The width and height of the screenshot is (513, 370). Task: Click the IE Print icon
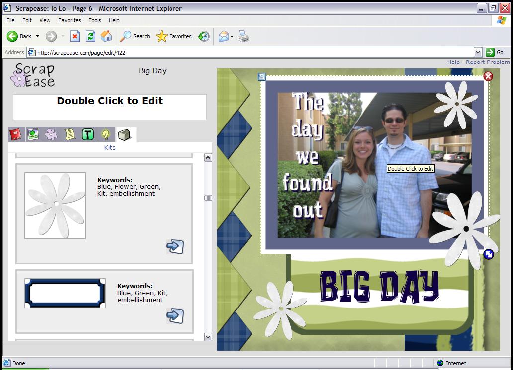243,36
